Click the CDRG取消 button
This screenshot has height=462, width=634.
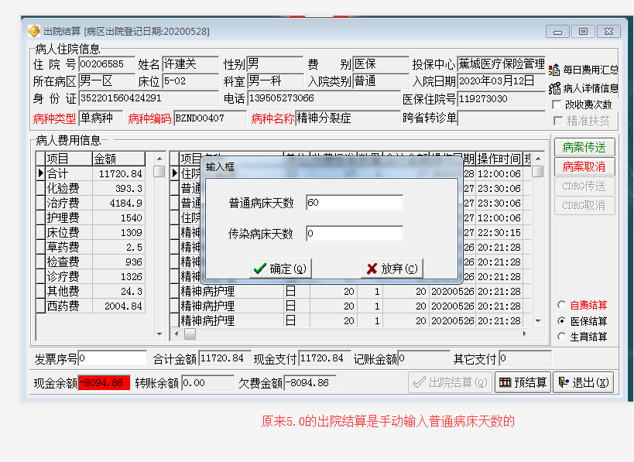584,205
